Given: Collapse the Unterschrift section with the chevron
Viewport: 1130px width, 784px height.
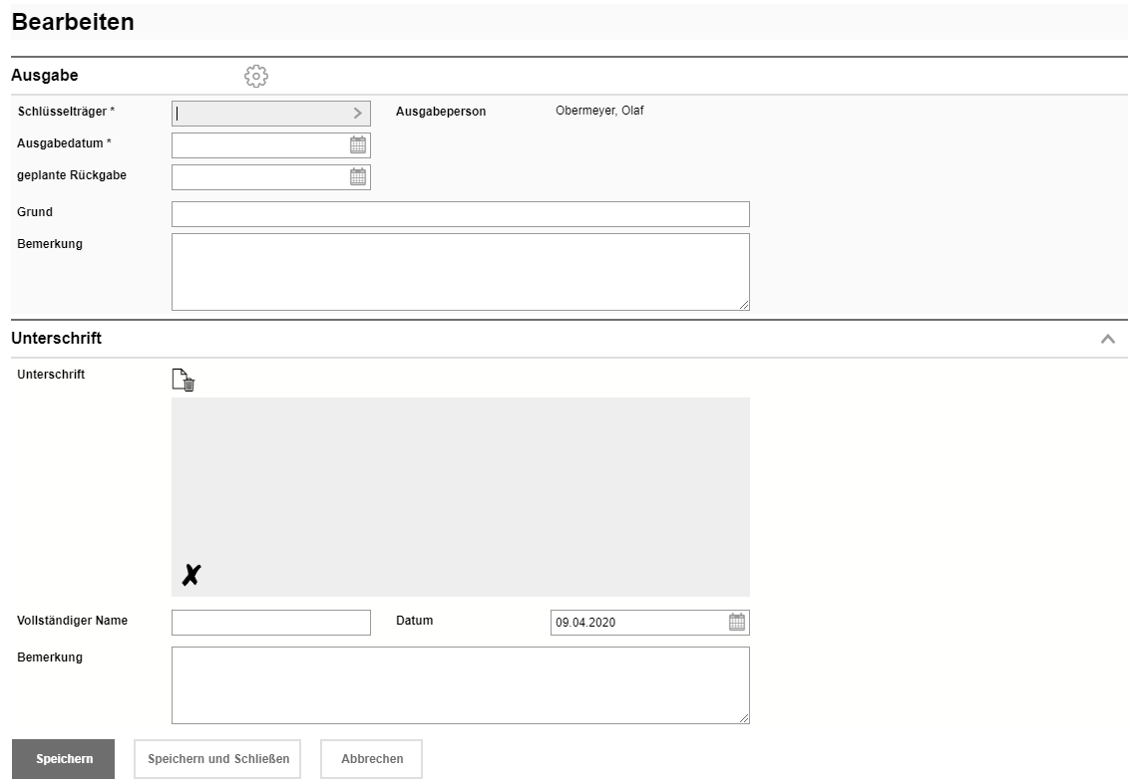Looking at the screenshot, I should (x=1107, y=339).
